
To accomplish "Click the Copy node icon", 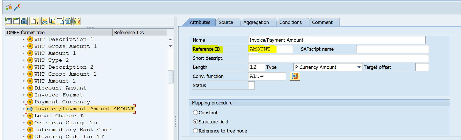I will 53,21.
